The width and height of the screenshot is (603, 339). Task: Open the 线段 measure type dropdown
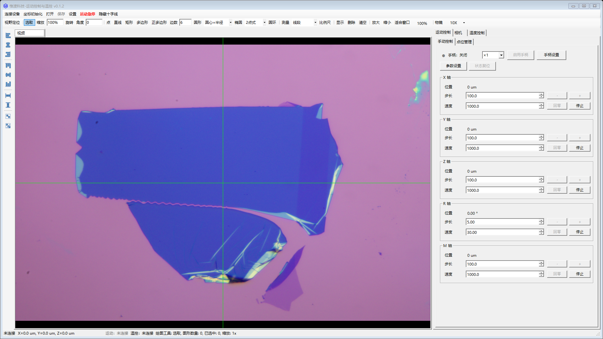304,23
